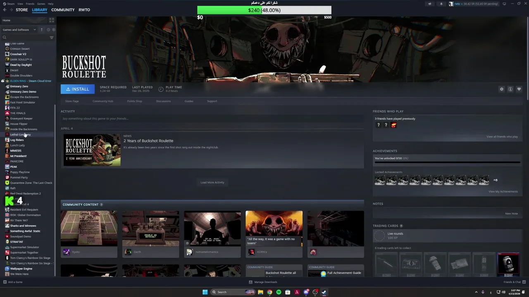The height and width of the screenshot is (297, 529).
Task: Open Manage Downloads at the bottom
Action: click(x=263, y=282)
